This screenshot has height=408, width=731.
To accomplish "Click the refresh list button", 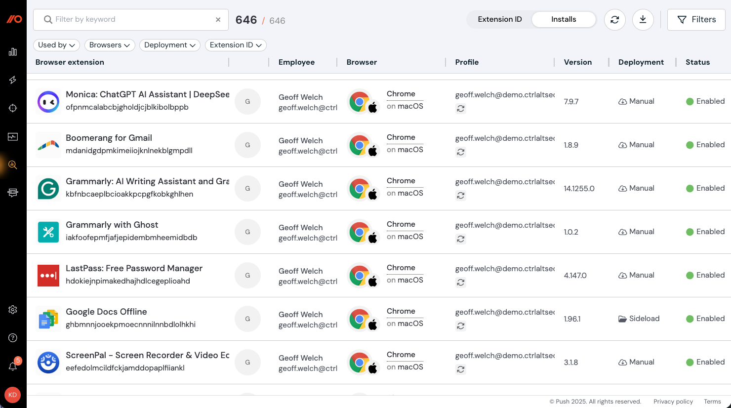I will click(x=615, y=20).
